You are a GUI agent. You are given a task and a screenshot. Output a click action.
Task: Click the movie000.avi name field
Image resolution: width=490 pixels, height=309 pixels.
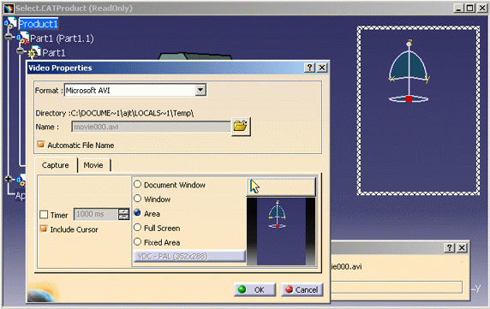(151, 127)
